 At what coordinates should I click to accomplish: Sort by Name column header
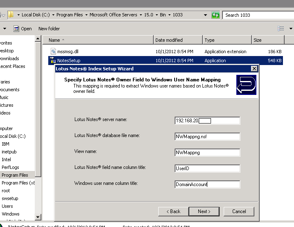(98, 40)
